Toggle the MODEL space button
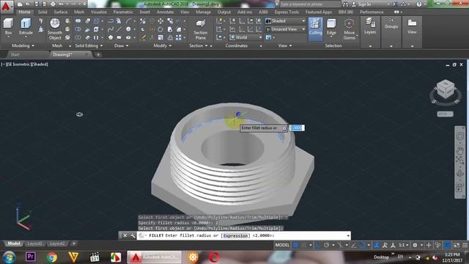 (282, 245)
